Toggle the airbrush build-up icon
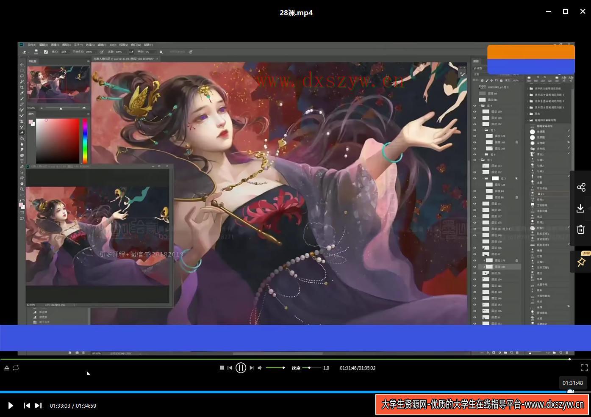The image size is (591, 417). click(x=131, y=52)
